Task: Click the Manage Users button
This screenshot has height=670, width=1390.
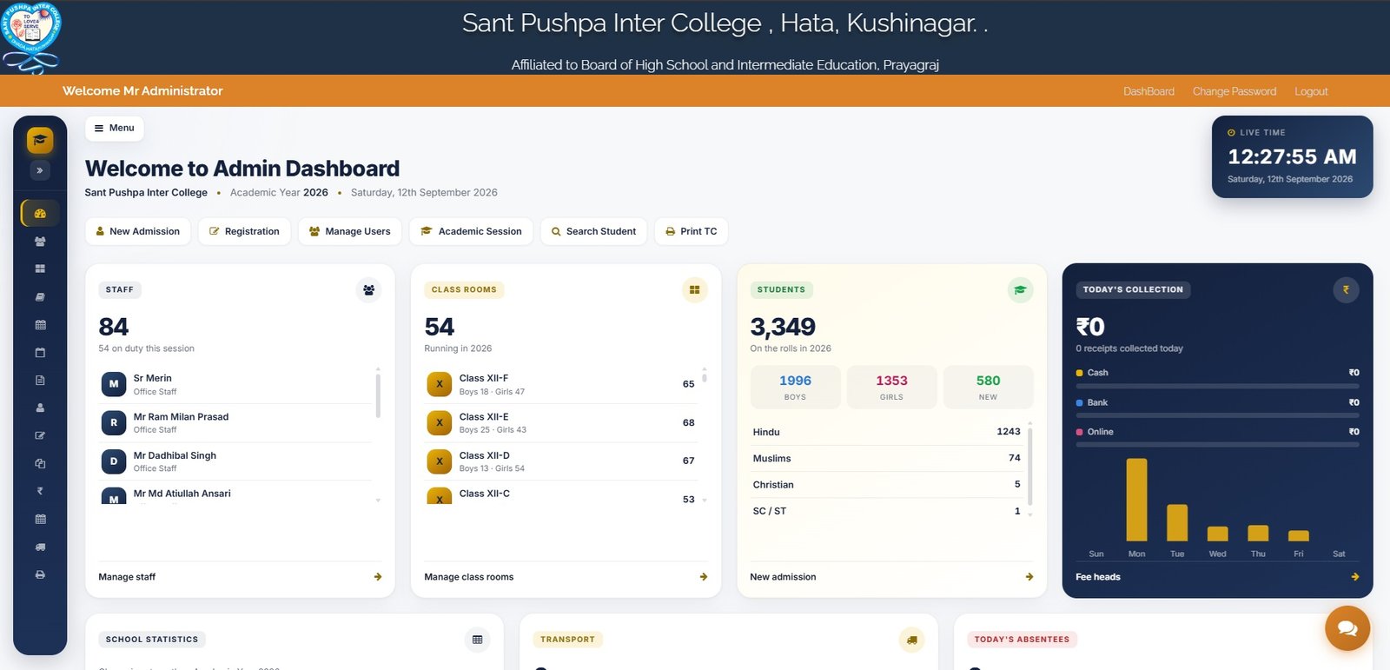Action: (x=350, y=231)
